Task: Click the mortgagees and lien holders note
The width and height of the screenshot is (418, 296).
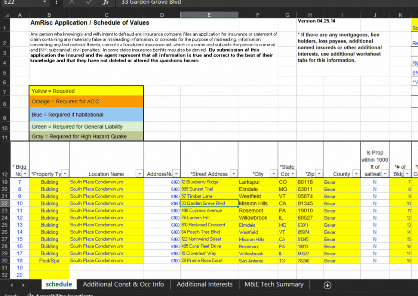Action: (340, 47)
